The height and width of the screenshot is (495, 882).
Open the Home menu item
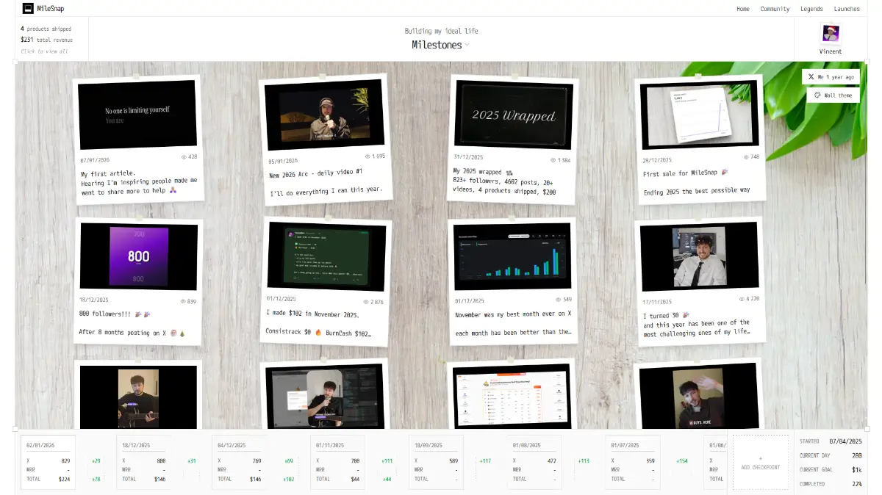tap(742, 9)
